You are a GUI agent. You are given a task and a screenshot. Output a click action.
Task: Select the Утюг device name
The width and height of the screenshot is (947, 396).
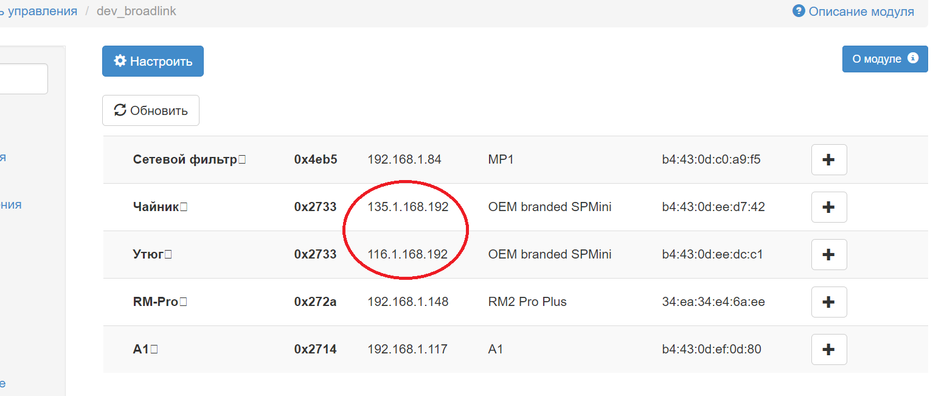point(148,255)
